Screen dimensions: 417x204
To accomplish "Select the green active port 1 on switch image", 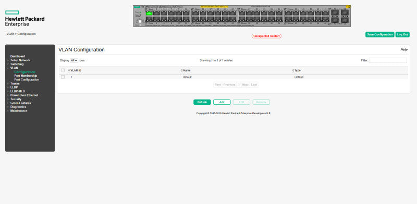I will point(149,13).
